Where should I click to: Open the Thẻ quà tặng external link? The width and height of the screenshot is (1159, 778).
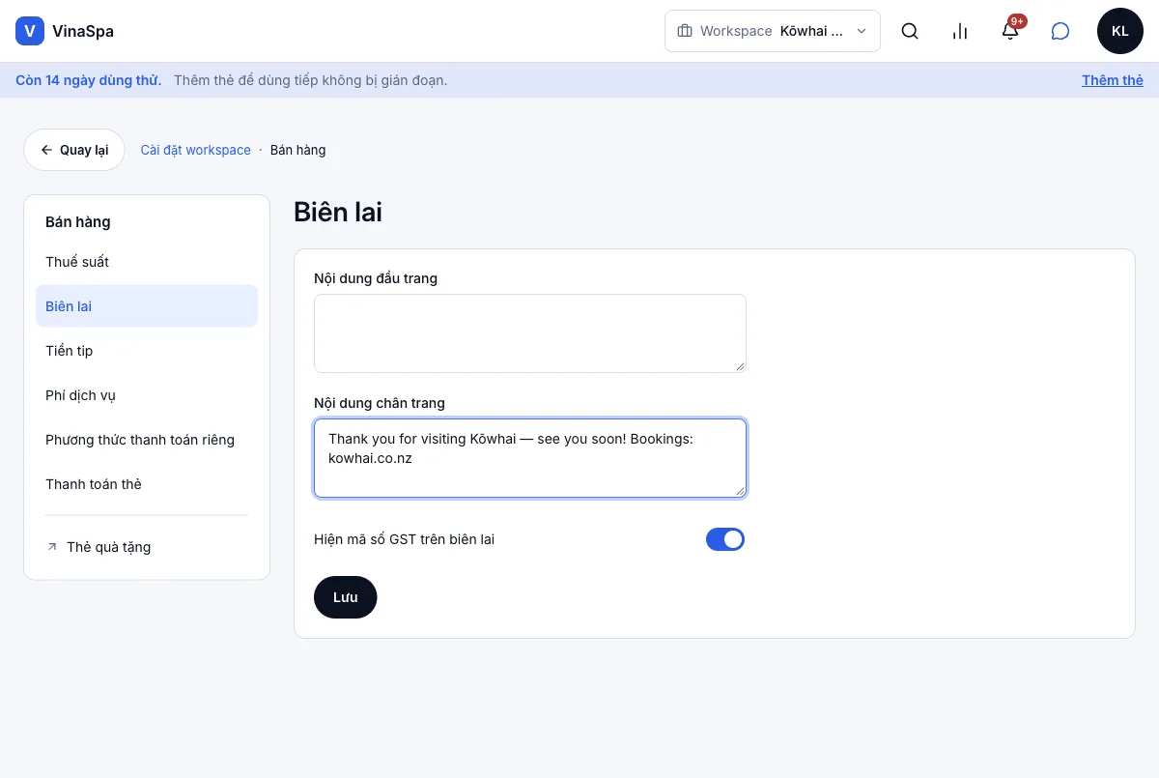point(147,547)
